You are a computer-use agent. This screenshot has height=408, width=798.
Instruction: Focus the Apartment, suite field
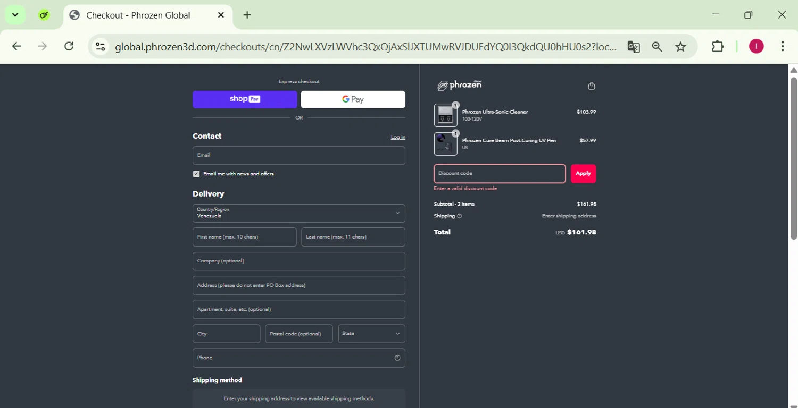pyautogui.click(x=299, y=310)
